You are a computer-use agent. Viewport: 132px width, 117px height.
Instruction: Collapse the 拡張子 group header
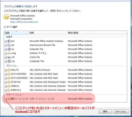tap(9, 37)
